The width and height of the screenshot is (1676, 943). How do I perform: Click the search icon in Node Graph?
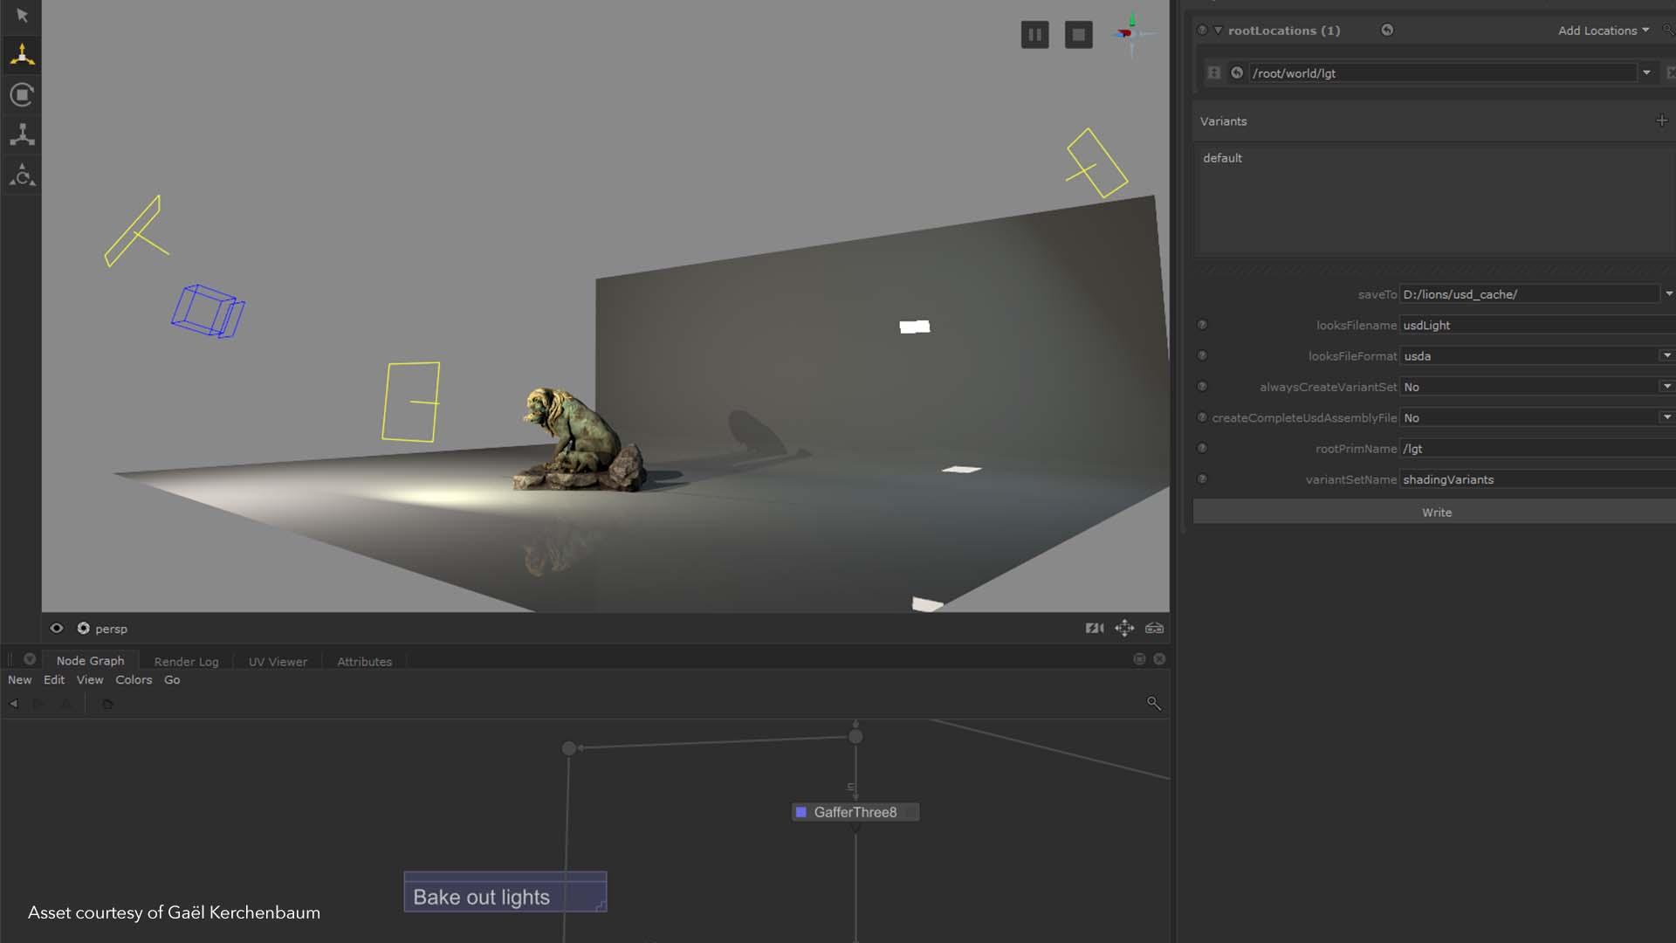click(x=1153, y=703)
